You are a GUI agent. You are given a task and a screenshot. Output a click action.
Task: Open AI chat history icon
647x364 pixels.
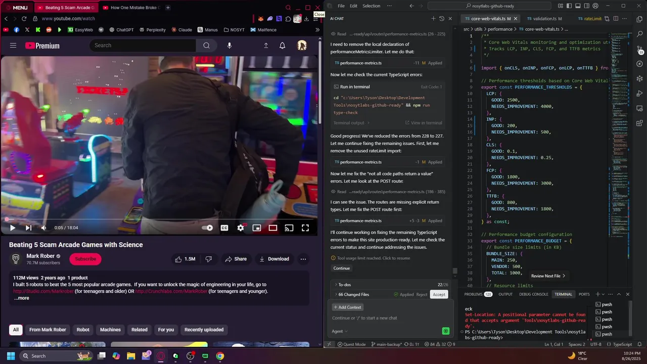[442, 19]
